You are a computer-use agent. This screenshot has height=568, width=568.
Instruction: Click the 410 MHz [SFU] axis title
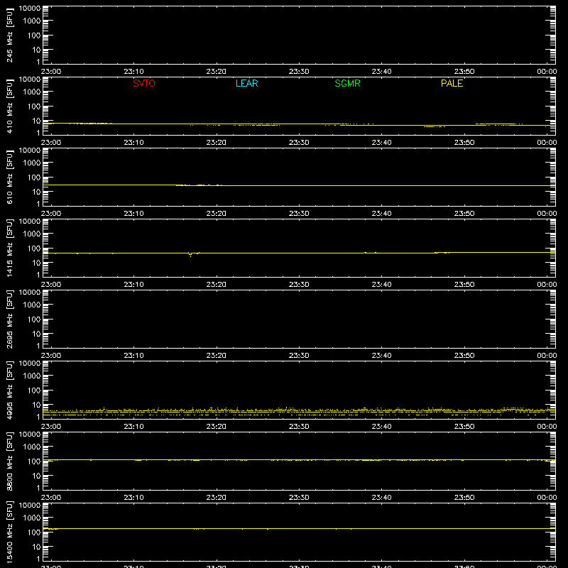pyautogui.click(x=9, y=106)
